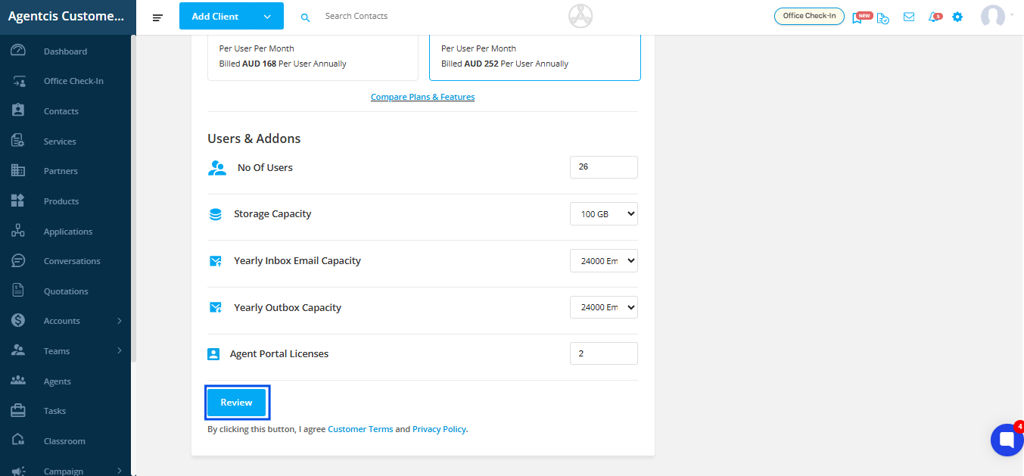Open the task checklist icon in header
The width and height of the screenshot is (1024, 476).
coord(883,17)
